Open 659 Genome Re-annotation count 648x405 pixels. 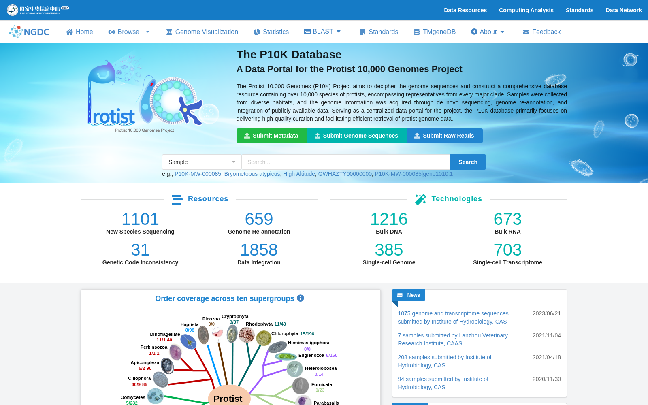259,219
